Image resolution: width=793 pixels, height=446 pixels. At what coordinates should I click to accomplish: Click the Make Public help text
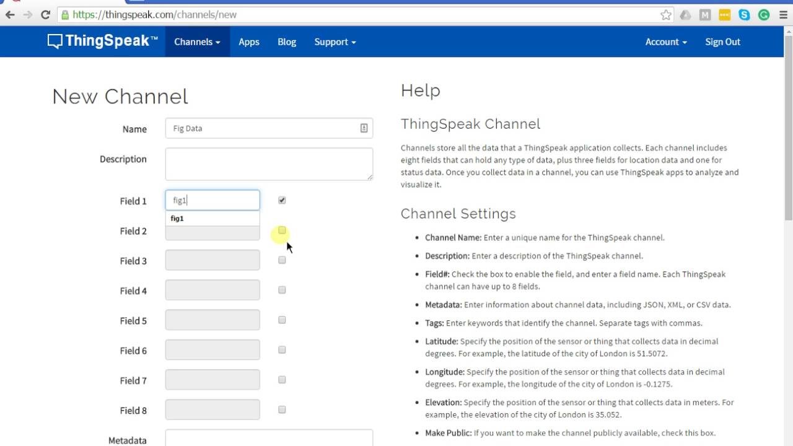point(570,433)
